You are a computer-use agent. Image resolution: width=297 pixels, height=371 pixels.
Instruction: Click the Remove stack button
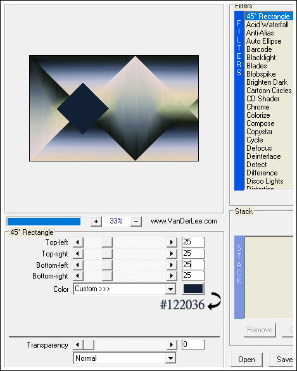pyautogui.click(x=260, y=330)
